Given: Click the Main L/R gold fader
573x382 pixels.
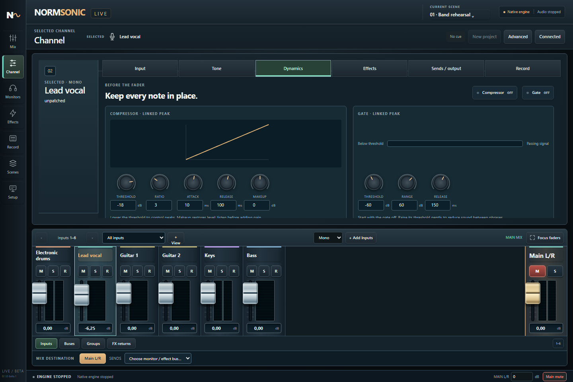Looking at the screenshot, I should [533, 293].
